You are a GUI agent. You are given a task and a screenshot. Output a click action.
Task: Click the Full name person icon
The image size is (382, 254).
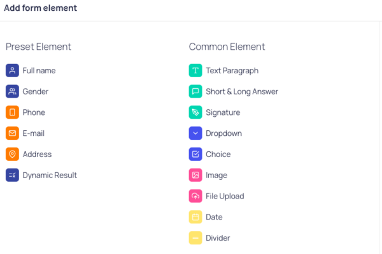pos(12,71)
